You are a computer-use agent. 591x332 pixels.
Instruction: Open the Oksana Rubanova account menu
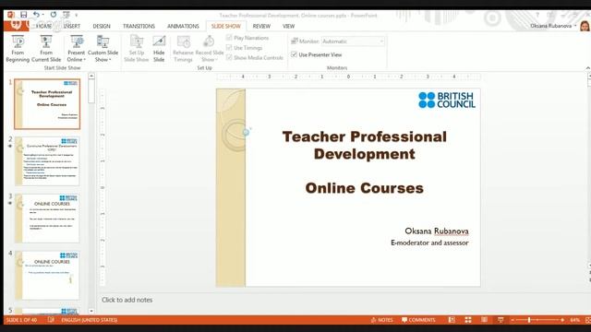[x=553, y=26]
